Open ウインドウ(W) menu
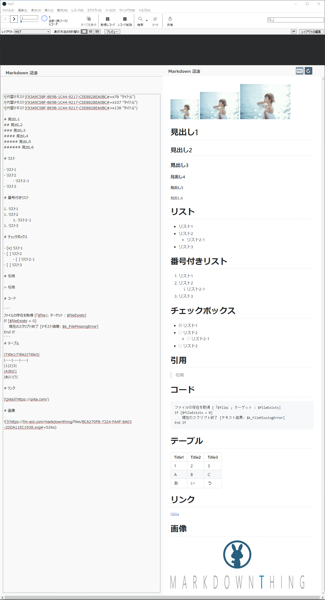 [127, 10]
